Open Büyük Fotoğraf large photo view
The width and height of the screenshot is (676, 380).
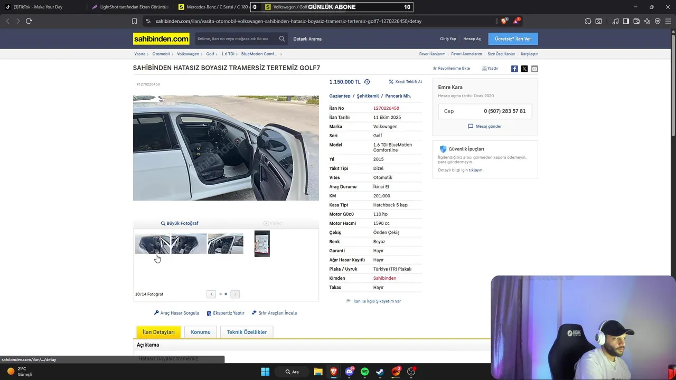tap(180, 223)
